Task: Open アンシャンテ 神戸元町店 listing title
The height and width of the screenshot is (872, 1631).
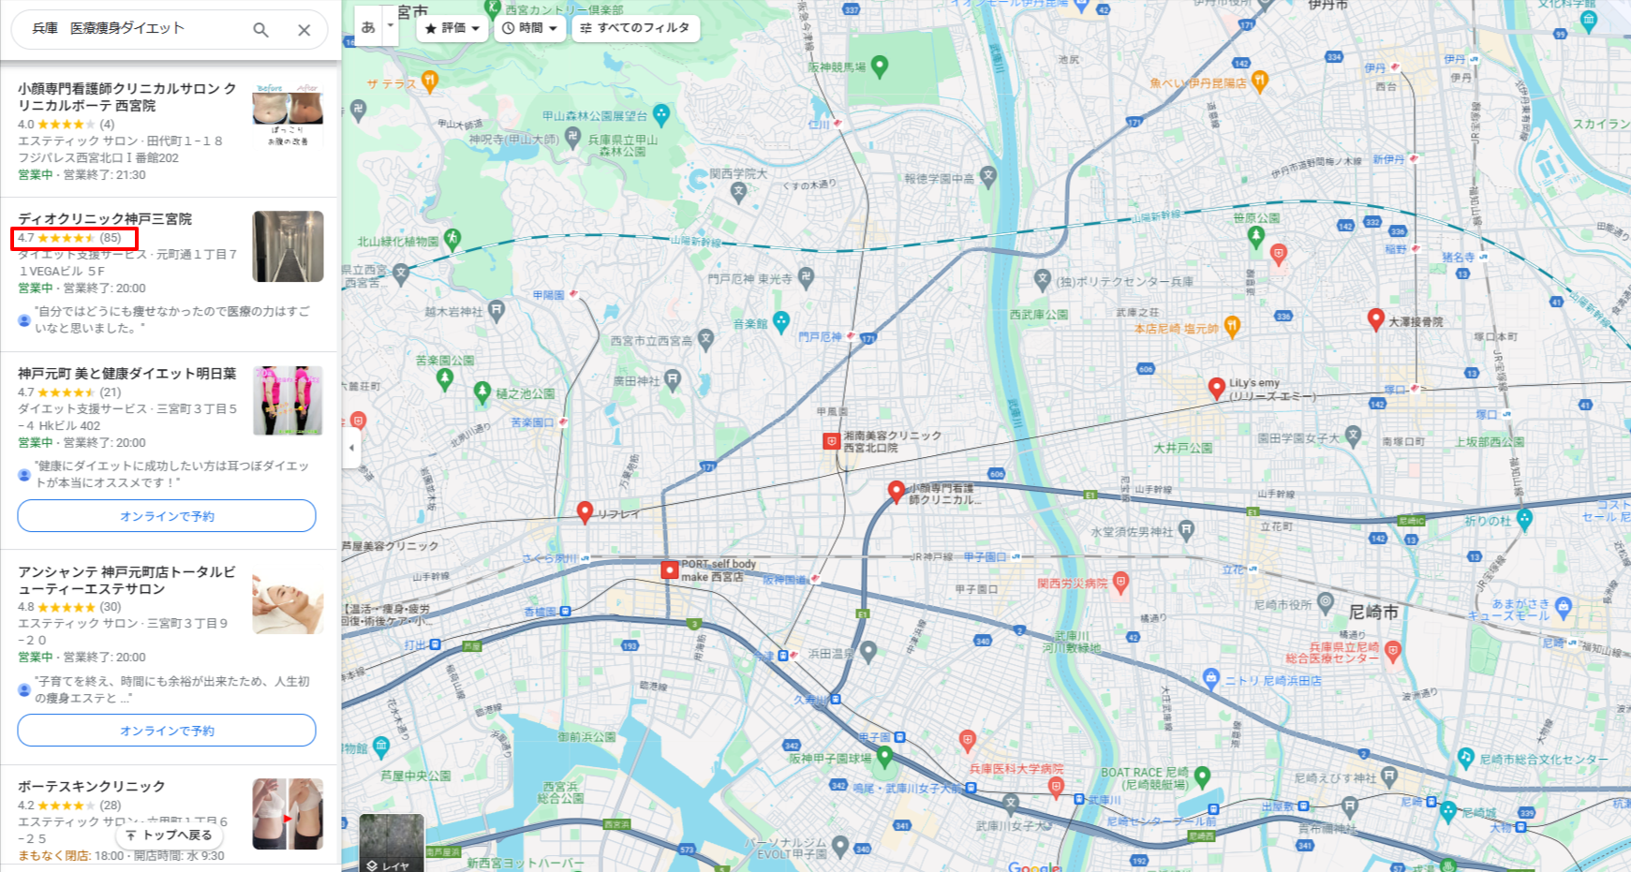Action: click(x=126, y=580)
